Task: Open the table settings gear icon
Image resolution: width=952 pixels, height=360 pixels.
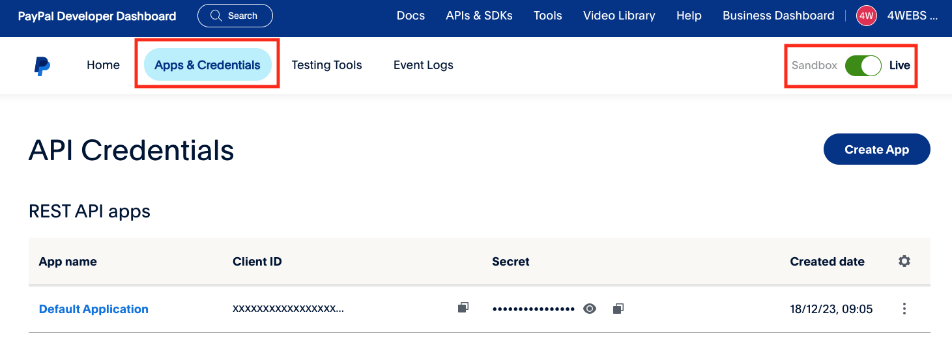Action: point(904,261)
